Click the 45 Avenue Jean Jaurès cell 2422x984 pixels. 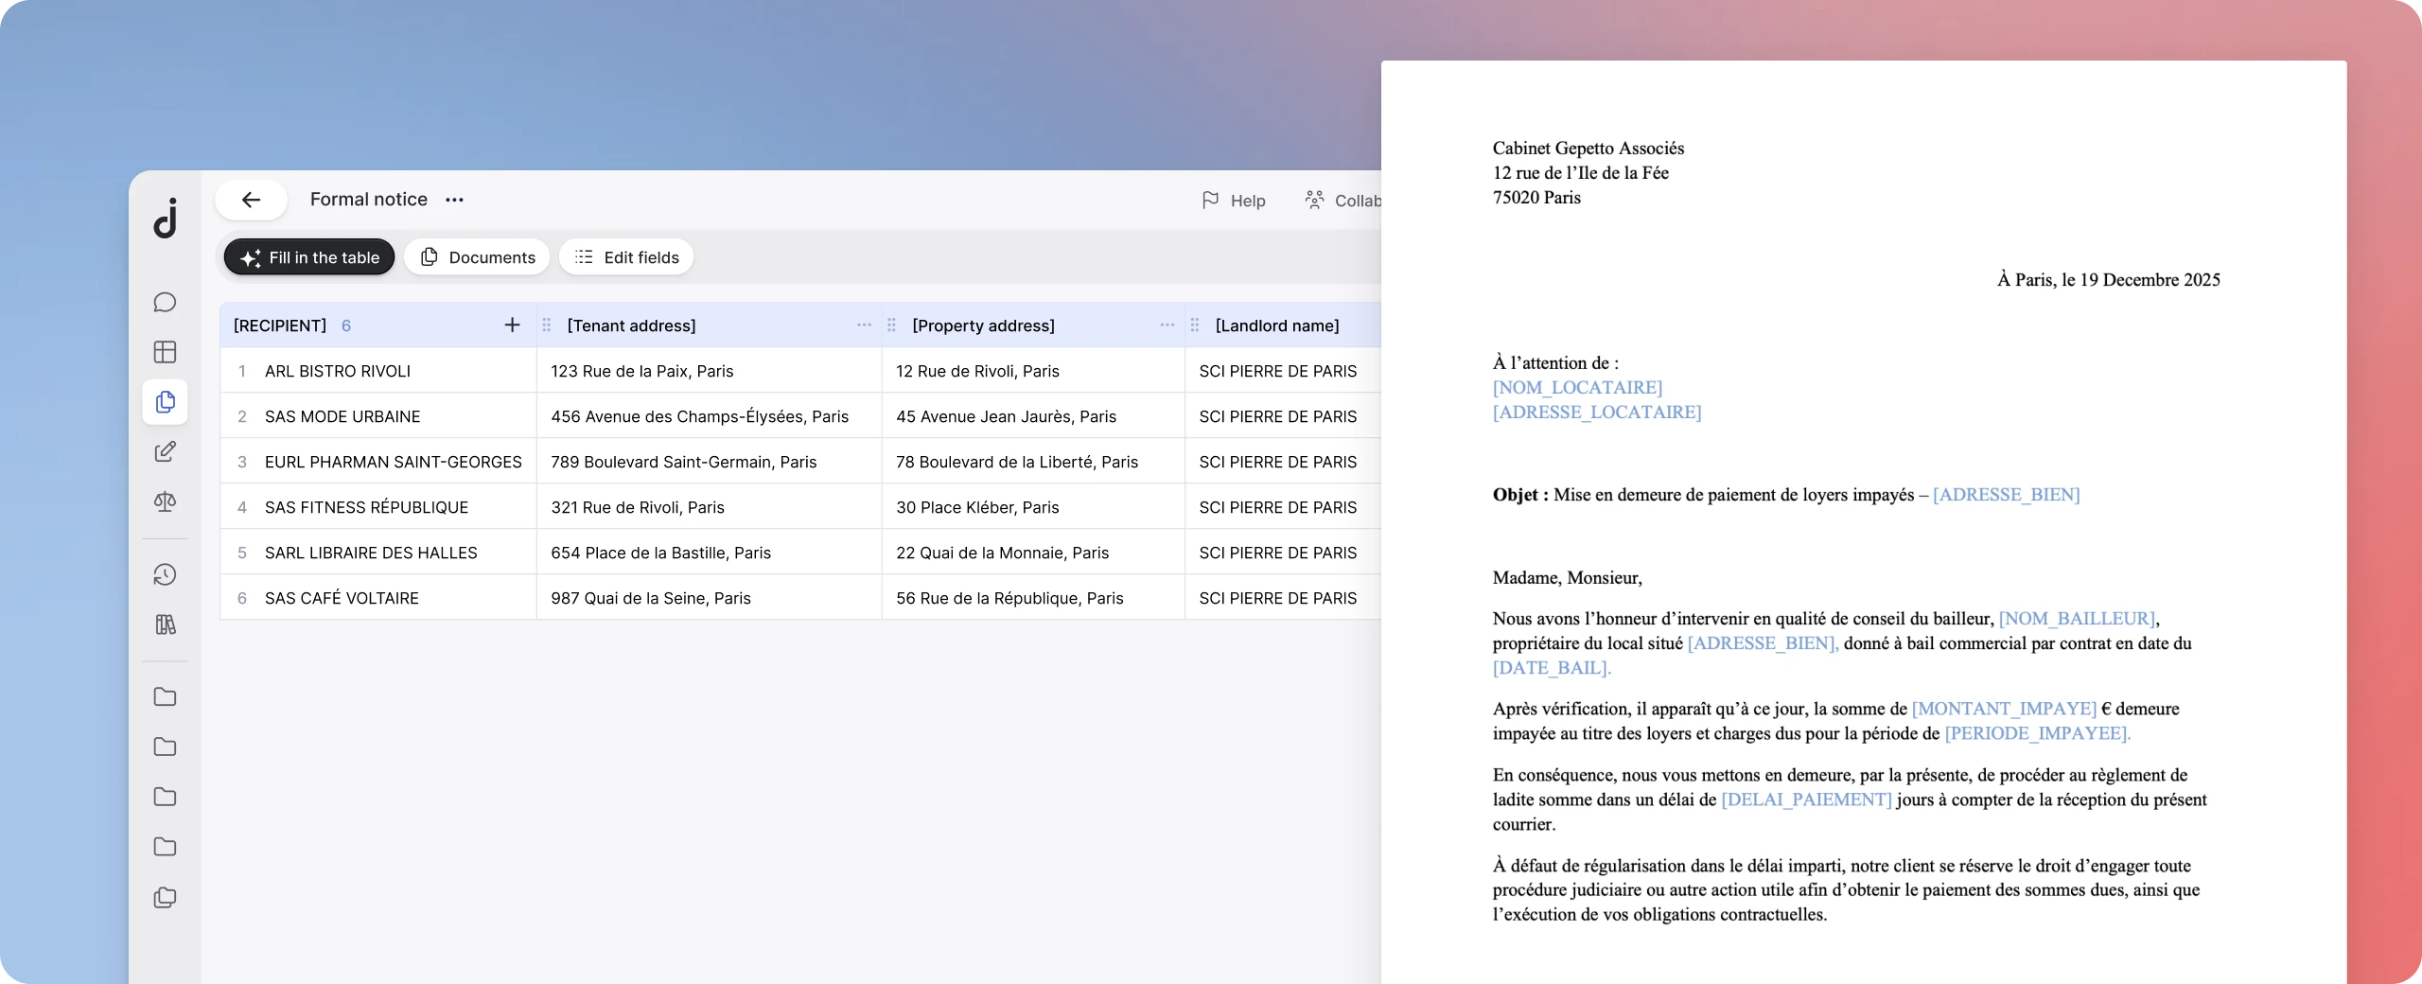pyautogui.click(x=1033, y=416)
